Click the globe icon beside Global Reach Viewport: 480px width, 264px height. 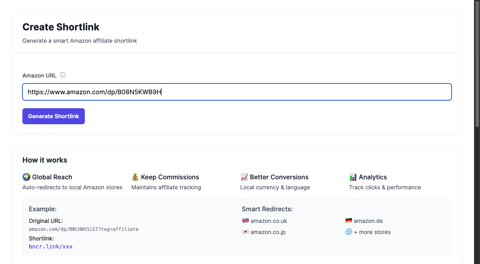[26, 177]
